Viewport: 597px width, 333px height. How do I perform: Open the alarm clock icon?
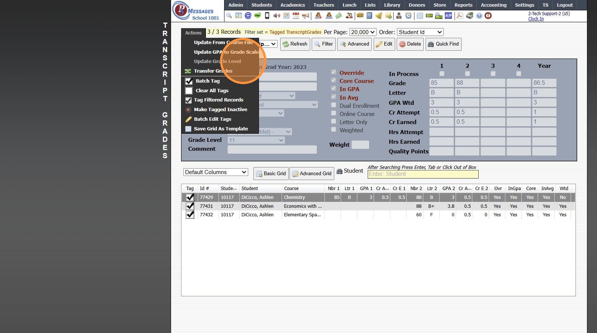(408, 16)
